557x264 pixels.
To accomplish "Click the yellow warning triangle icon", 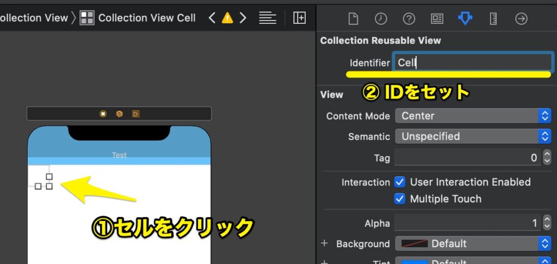I will (x=227, y=18).
